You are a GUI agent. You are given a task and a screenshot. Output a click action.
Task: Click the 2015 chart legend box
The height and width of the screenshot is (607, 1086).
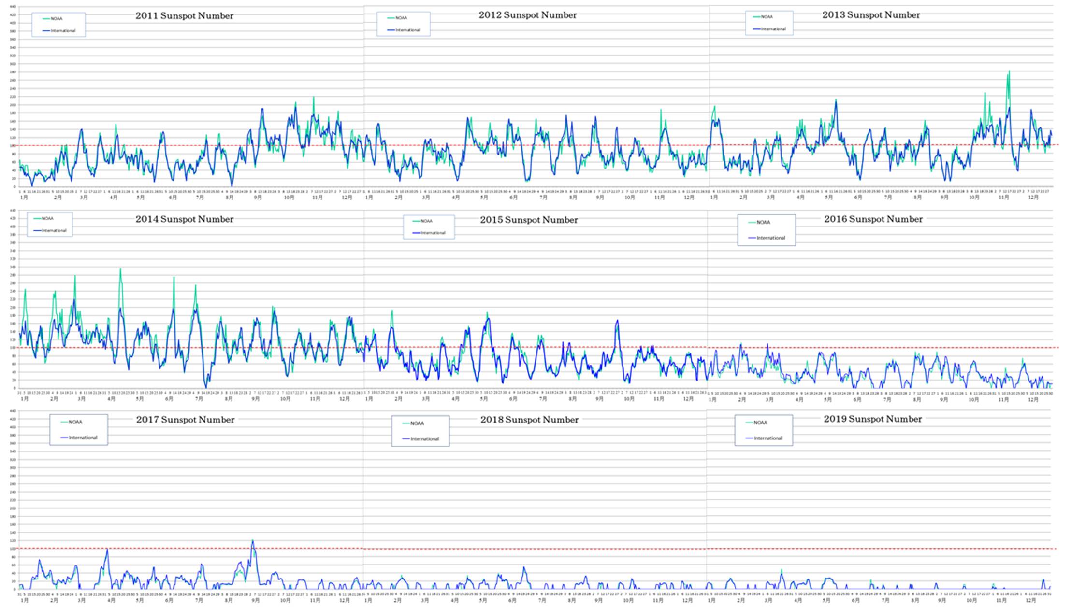pos(429,227)
